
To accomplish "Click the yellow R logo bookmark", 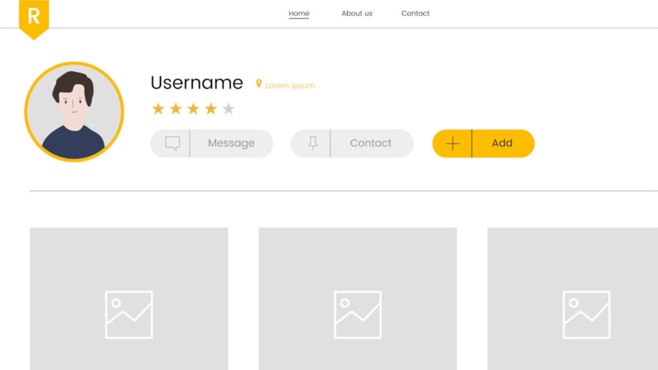I will tap(33, 17).
